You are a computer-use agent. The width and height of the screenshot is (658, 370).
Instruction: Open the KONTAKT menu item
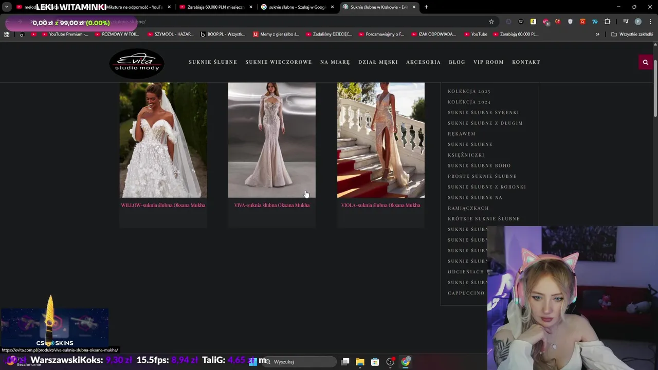click(526, 62)
